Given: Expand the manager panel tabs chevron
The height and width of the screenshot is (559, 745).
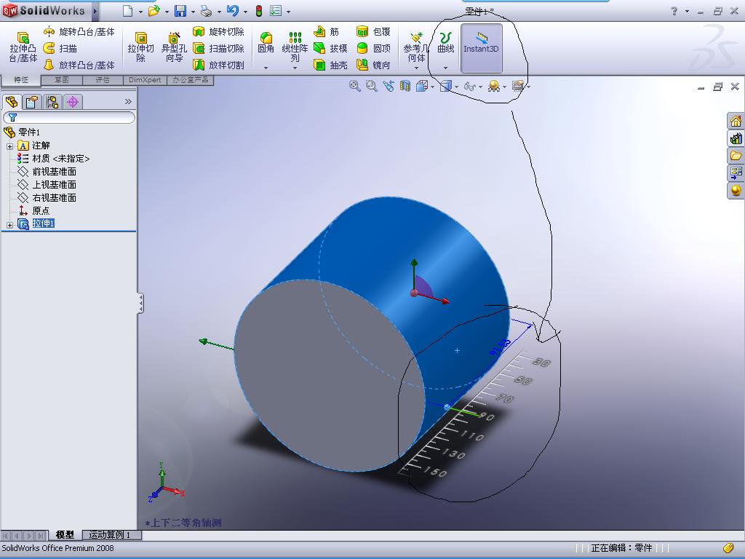Looking at the screenshot, I should point(128,101).
